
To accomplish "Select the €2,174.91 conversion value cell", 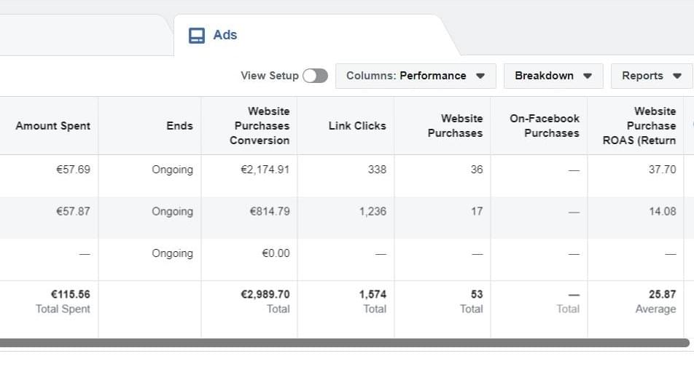I will pyautogui.click(x=265, y=170).
